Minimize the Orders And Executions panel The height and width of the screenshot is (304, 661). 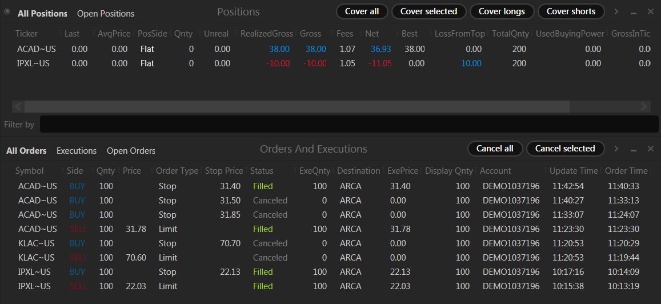coord(633,150)
